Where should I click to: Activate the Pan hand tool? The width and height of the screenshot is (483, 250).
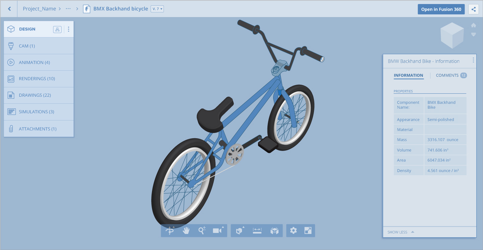tap(186, 231)
